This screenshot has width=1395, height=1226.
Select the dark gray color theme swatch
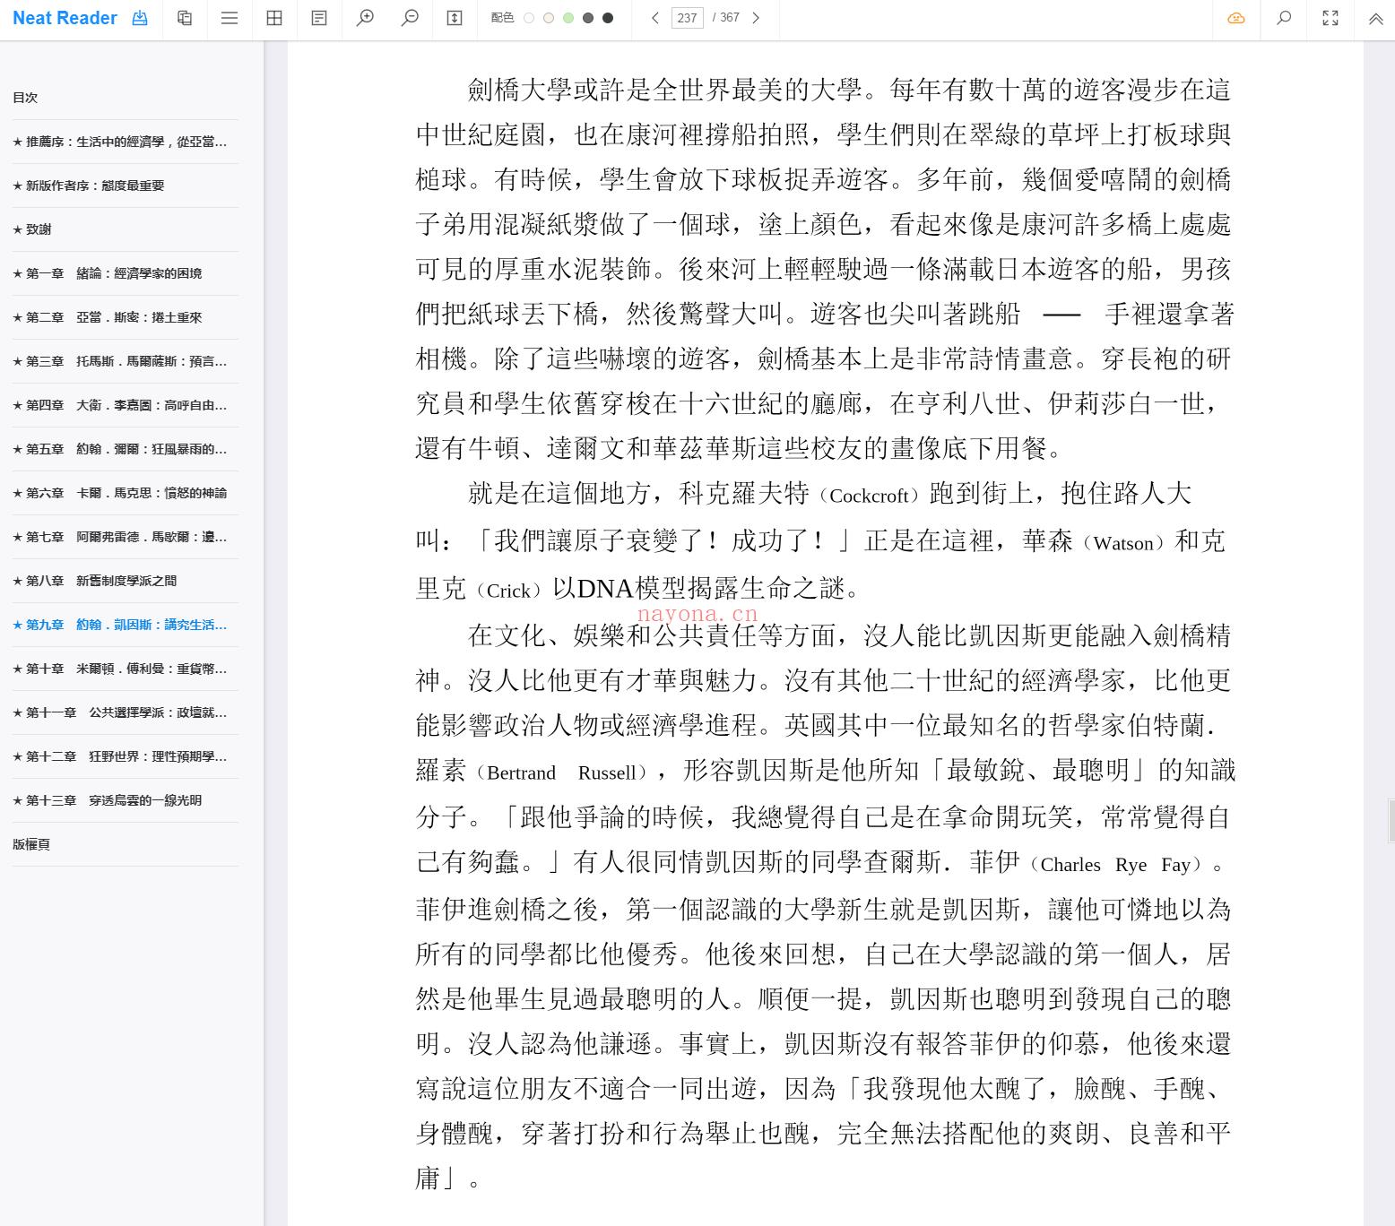[x=588, y=18]
